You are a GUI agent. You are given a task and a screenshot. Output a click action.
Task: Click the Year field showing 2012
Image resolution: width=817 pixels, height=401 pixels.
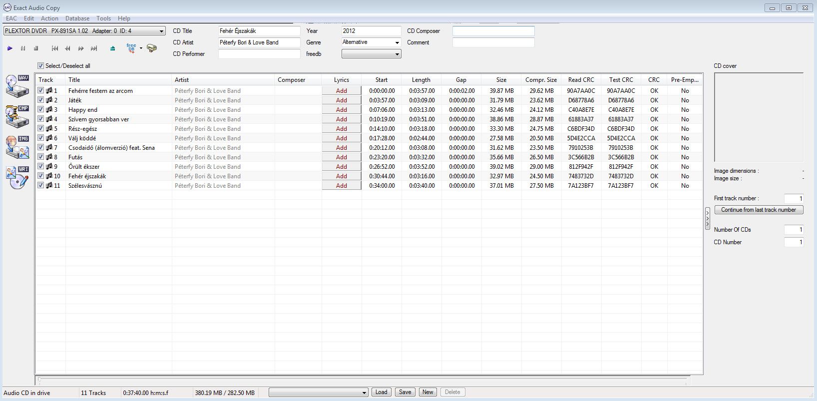click(371, 31)
